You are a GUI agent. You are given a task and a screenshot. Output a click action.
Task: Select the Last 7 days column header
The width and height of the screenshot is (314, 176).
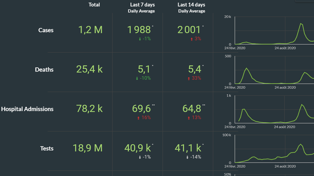coord(142,5)
